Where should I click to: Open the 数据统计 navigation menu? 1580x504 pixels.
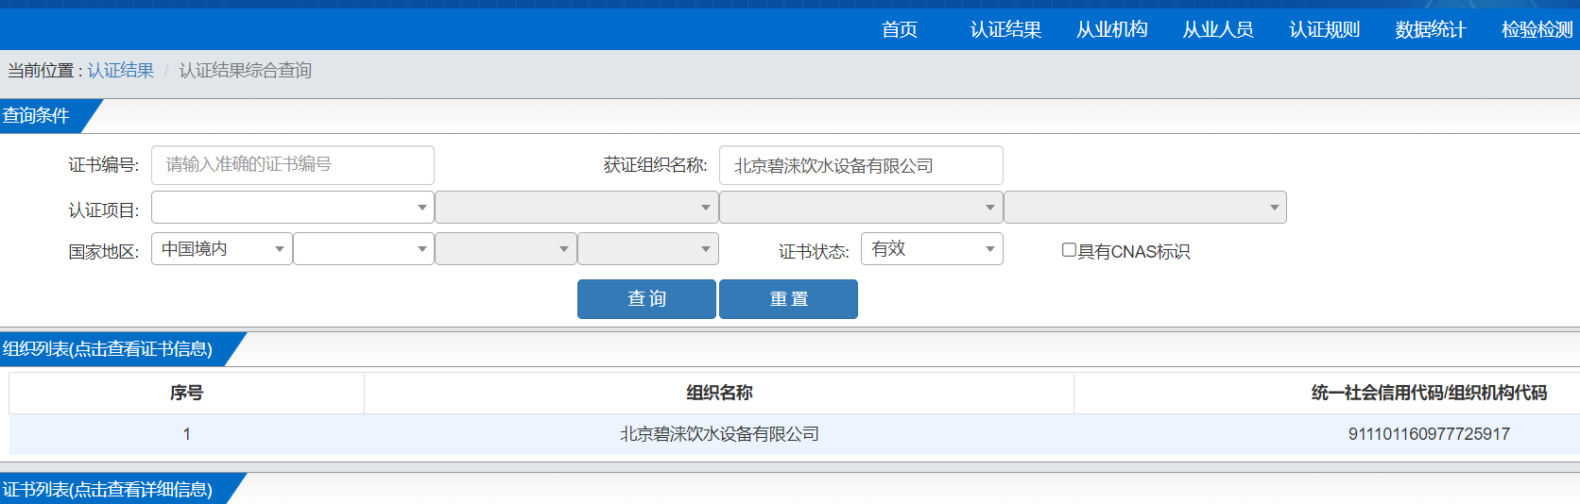coord(1431,29)
